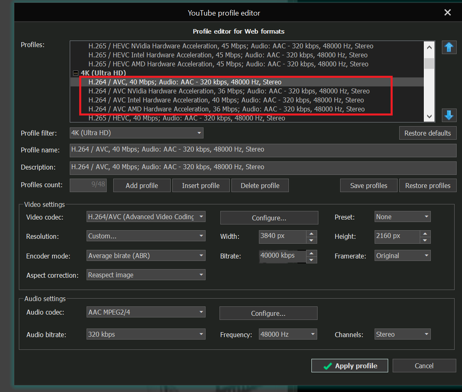Decrease the Bitrate stepper value
This screenshot has width=462, height=392.
[312, 260]
